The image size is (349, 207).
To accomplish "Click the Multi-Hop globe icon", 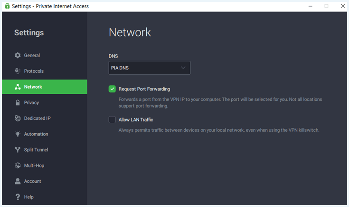I will (18, 165).
